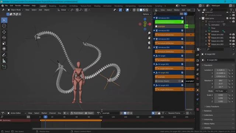Toggle X-ray icon in viewport header
The height and width of the screenshot is (133, 236).
134,10
